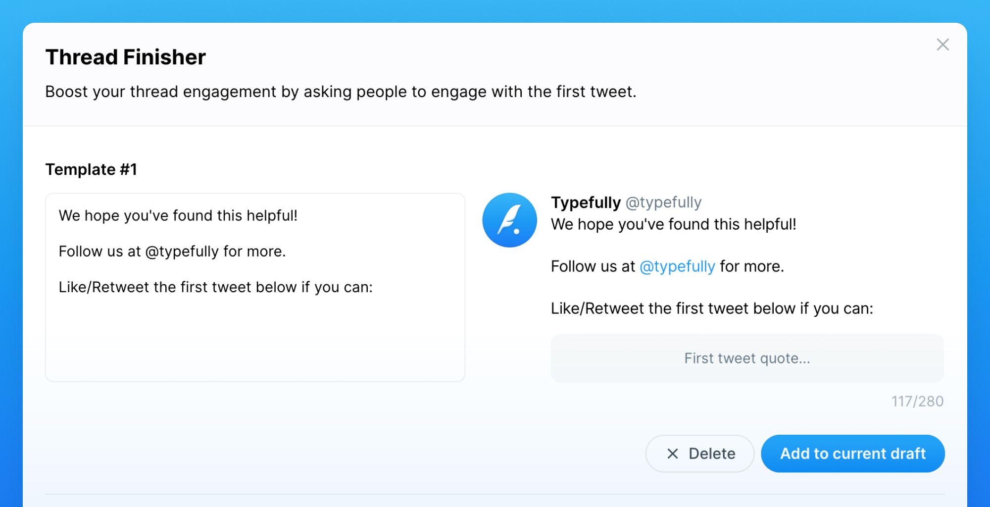The width and height of the screenshot is (990, 507).
Task: Click the gray @typefully handle beside name
Action: (x=663, y=203)
